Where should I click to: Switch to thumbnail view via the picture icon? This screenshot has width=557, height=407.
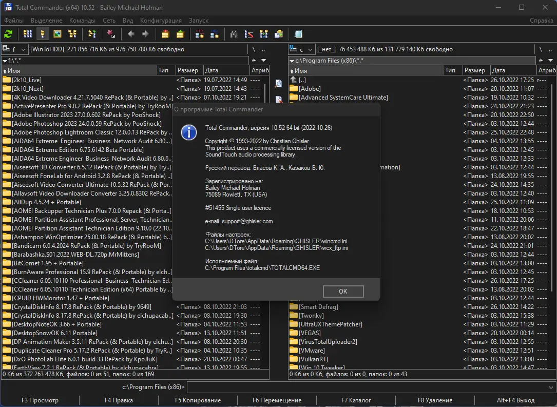click(x=57, y=34)
